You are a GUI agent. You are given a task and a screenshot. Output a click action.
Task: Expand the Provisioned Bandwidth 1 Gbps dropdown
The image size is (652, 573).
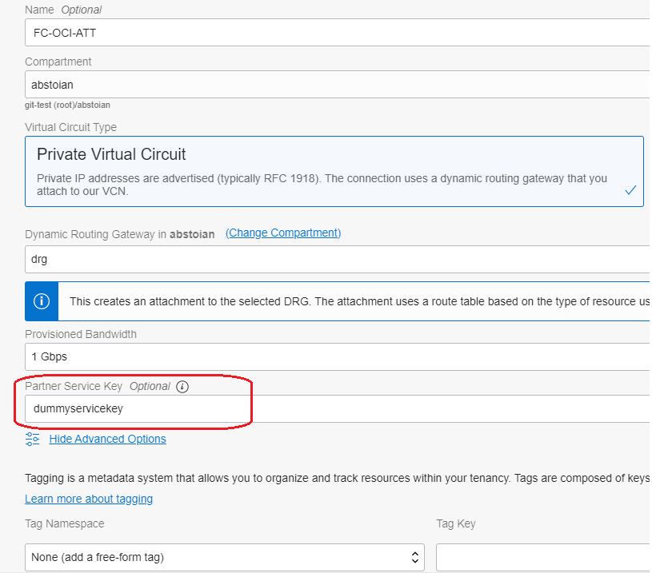click(x=336, y=356)
